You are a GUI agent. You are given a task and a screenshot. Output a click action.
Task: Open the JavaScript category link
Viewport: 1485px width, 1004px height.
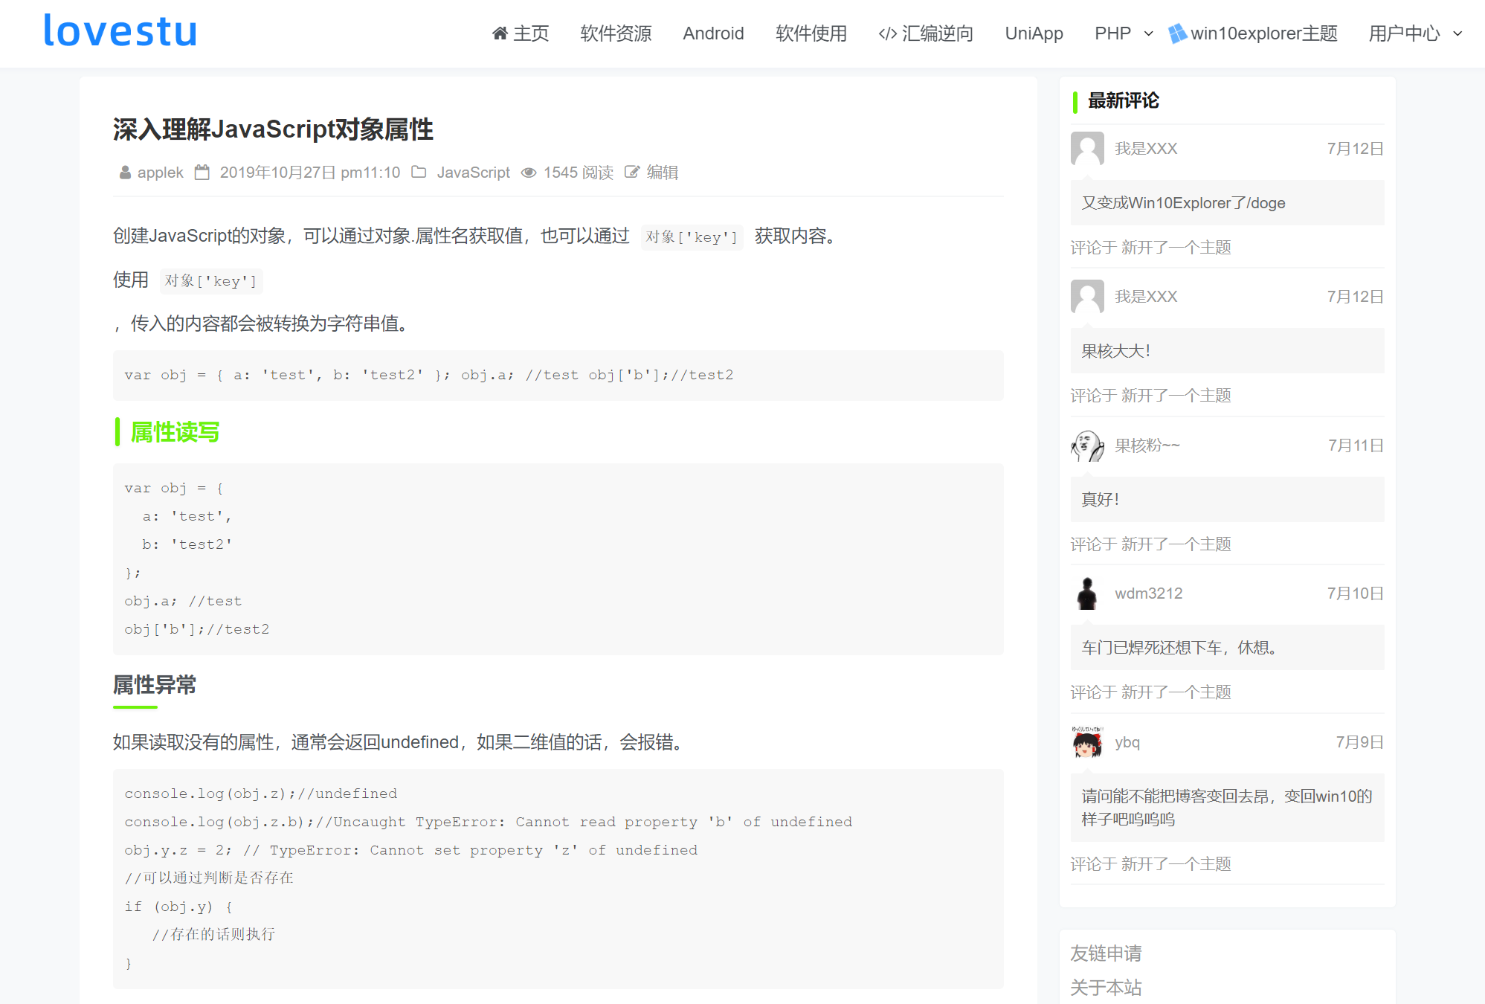click(x=473, y=173)
